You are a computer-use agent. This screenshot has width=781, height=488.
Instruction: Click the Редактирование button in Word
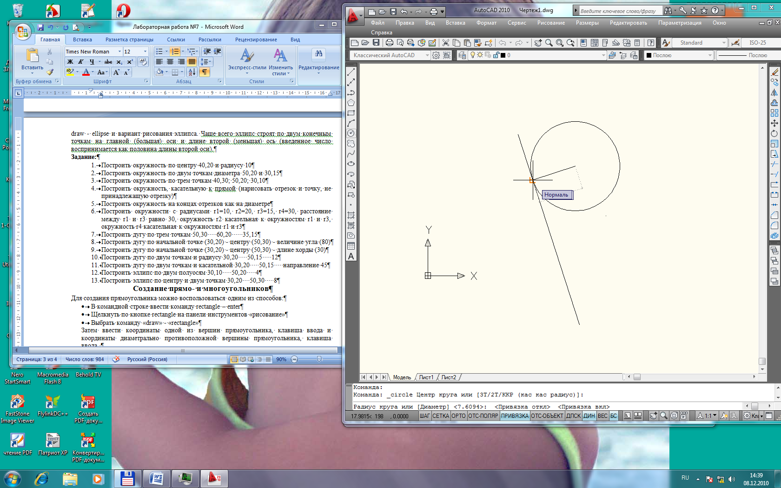tap(318, 62)
